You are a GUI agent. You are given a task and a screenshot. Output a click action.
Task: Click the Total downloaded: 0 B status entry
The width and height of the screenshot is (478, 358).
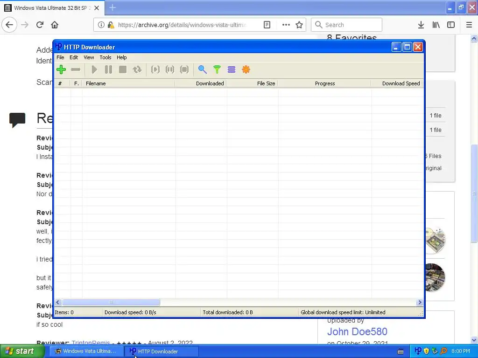coord(228,312)
